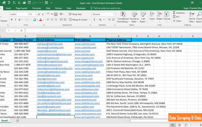
Task: Open Format as Table gallery
Action: pos(134,17)
